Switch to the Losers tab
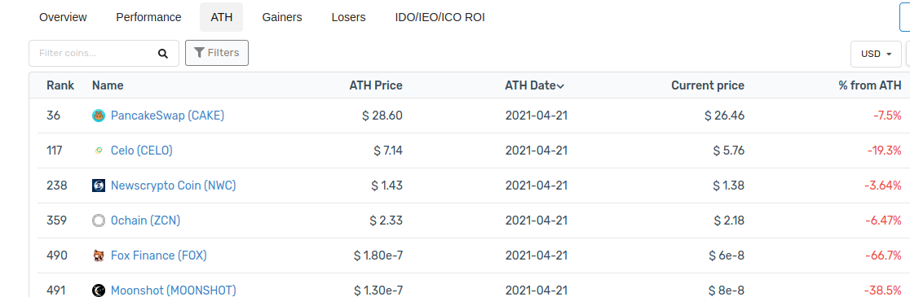This screenshot has width=910, height=297. click(348, 17)
